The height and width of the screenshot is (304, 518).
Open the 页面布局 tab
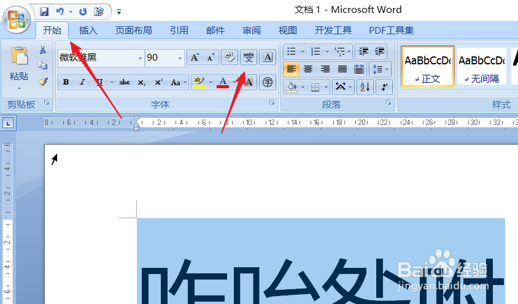(x=133, y=31)
